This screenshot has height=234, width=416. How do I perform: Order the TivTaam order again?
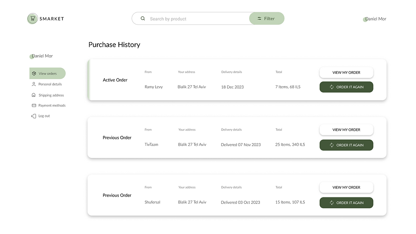[346, 145]
